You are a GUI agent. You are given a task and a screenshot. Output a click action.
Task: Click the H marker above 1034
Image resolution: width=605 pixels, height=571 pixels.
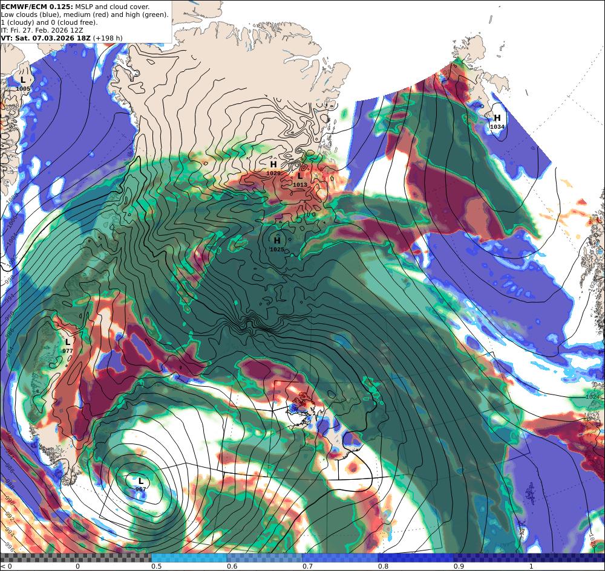click(497, 118)
